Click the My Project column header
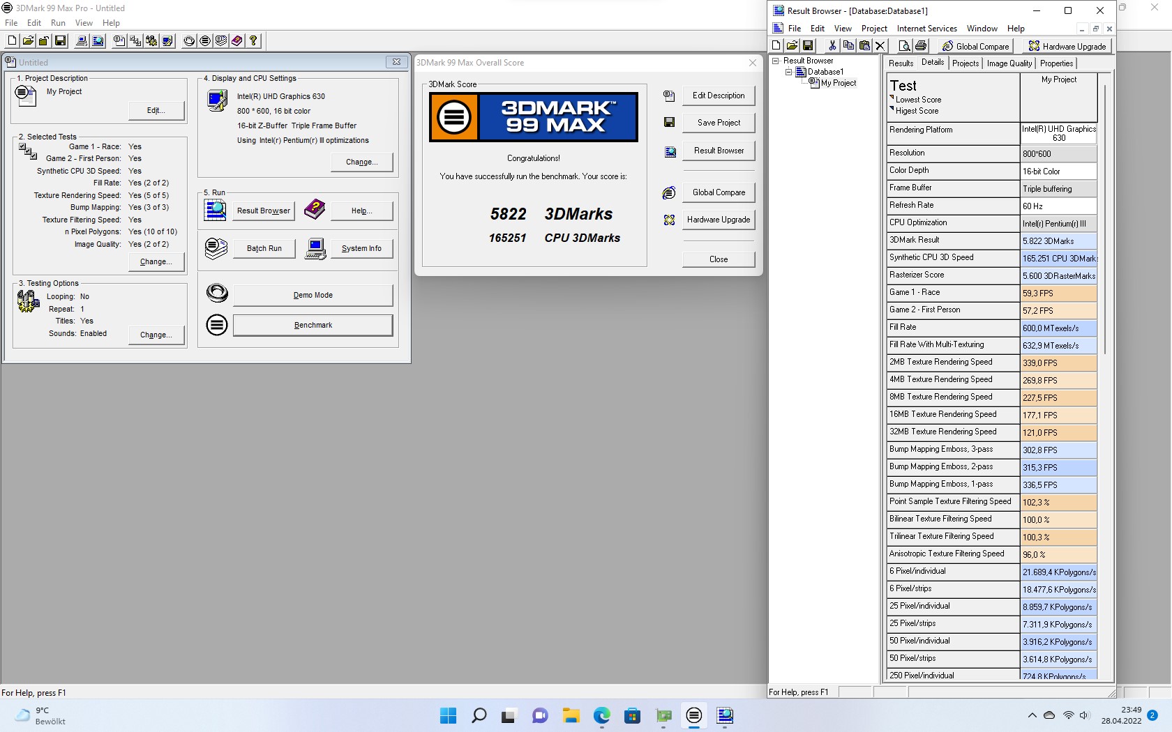Viewport: 1172px width, 732px height. click(x=1058, y=98)
